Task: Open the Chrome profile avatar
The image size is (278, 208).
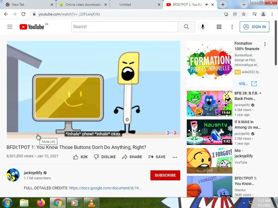Action: 263,14
